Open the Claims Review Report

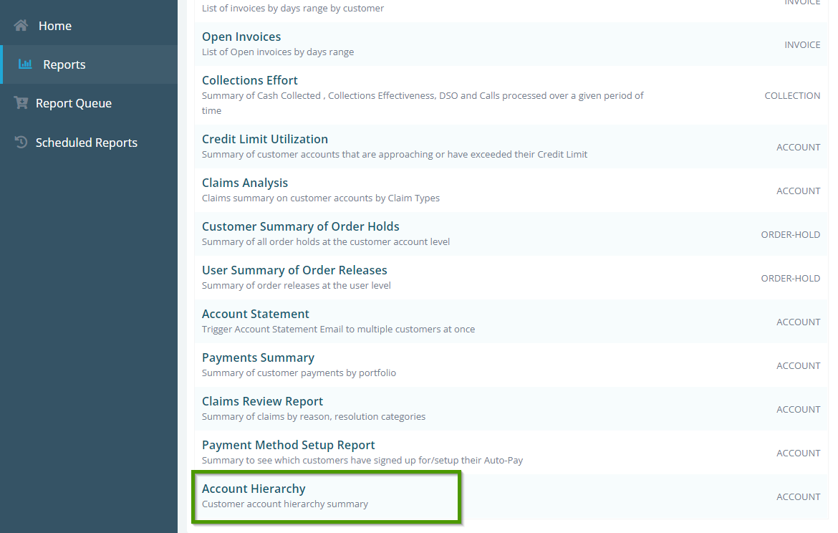[x=262, y=401]
